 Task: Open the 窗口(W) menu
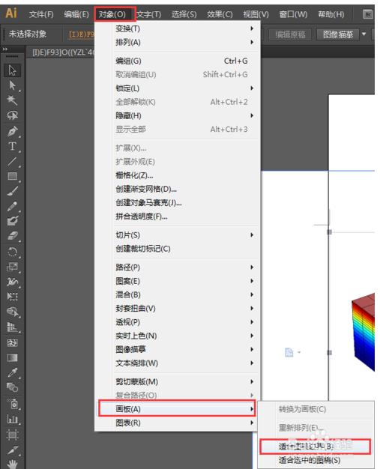[293, 14]
